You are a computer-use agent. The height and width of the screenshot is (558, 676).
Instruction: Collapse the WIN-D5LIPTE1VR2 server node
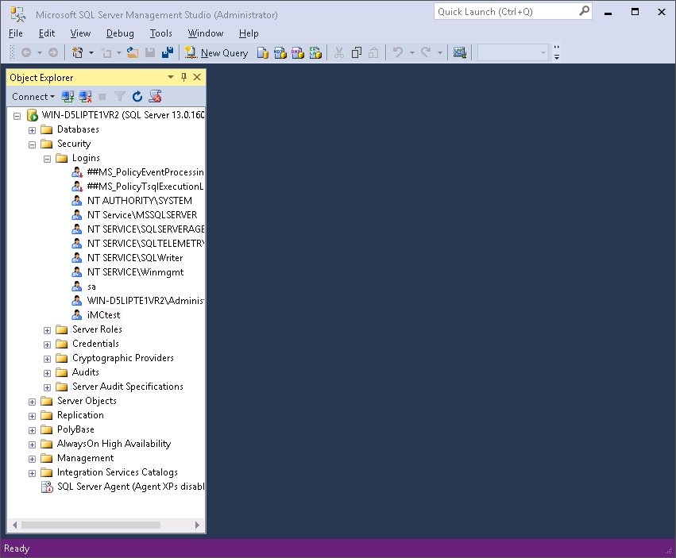(x=17, y=116)
